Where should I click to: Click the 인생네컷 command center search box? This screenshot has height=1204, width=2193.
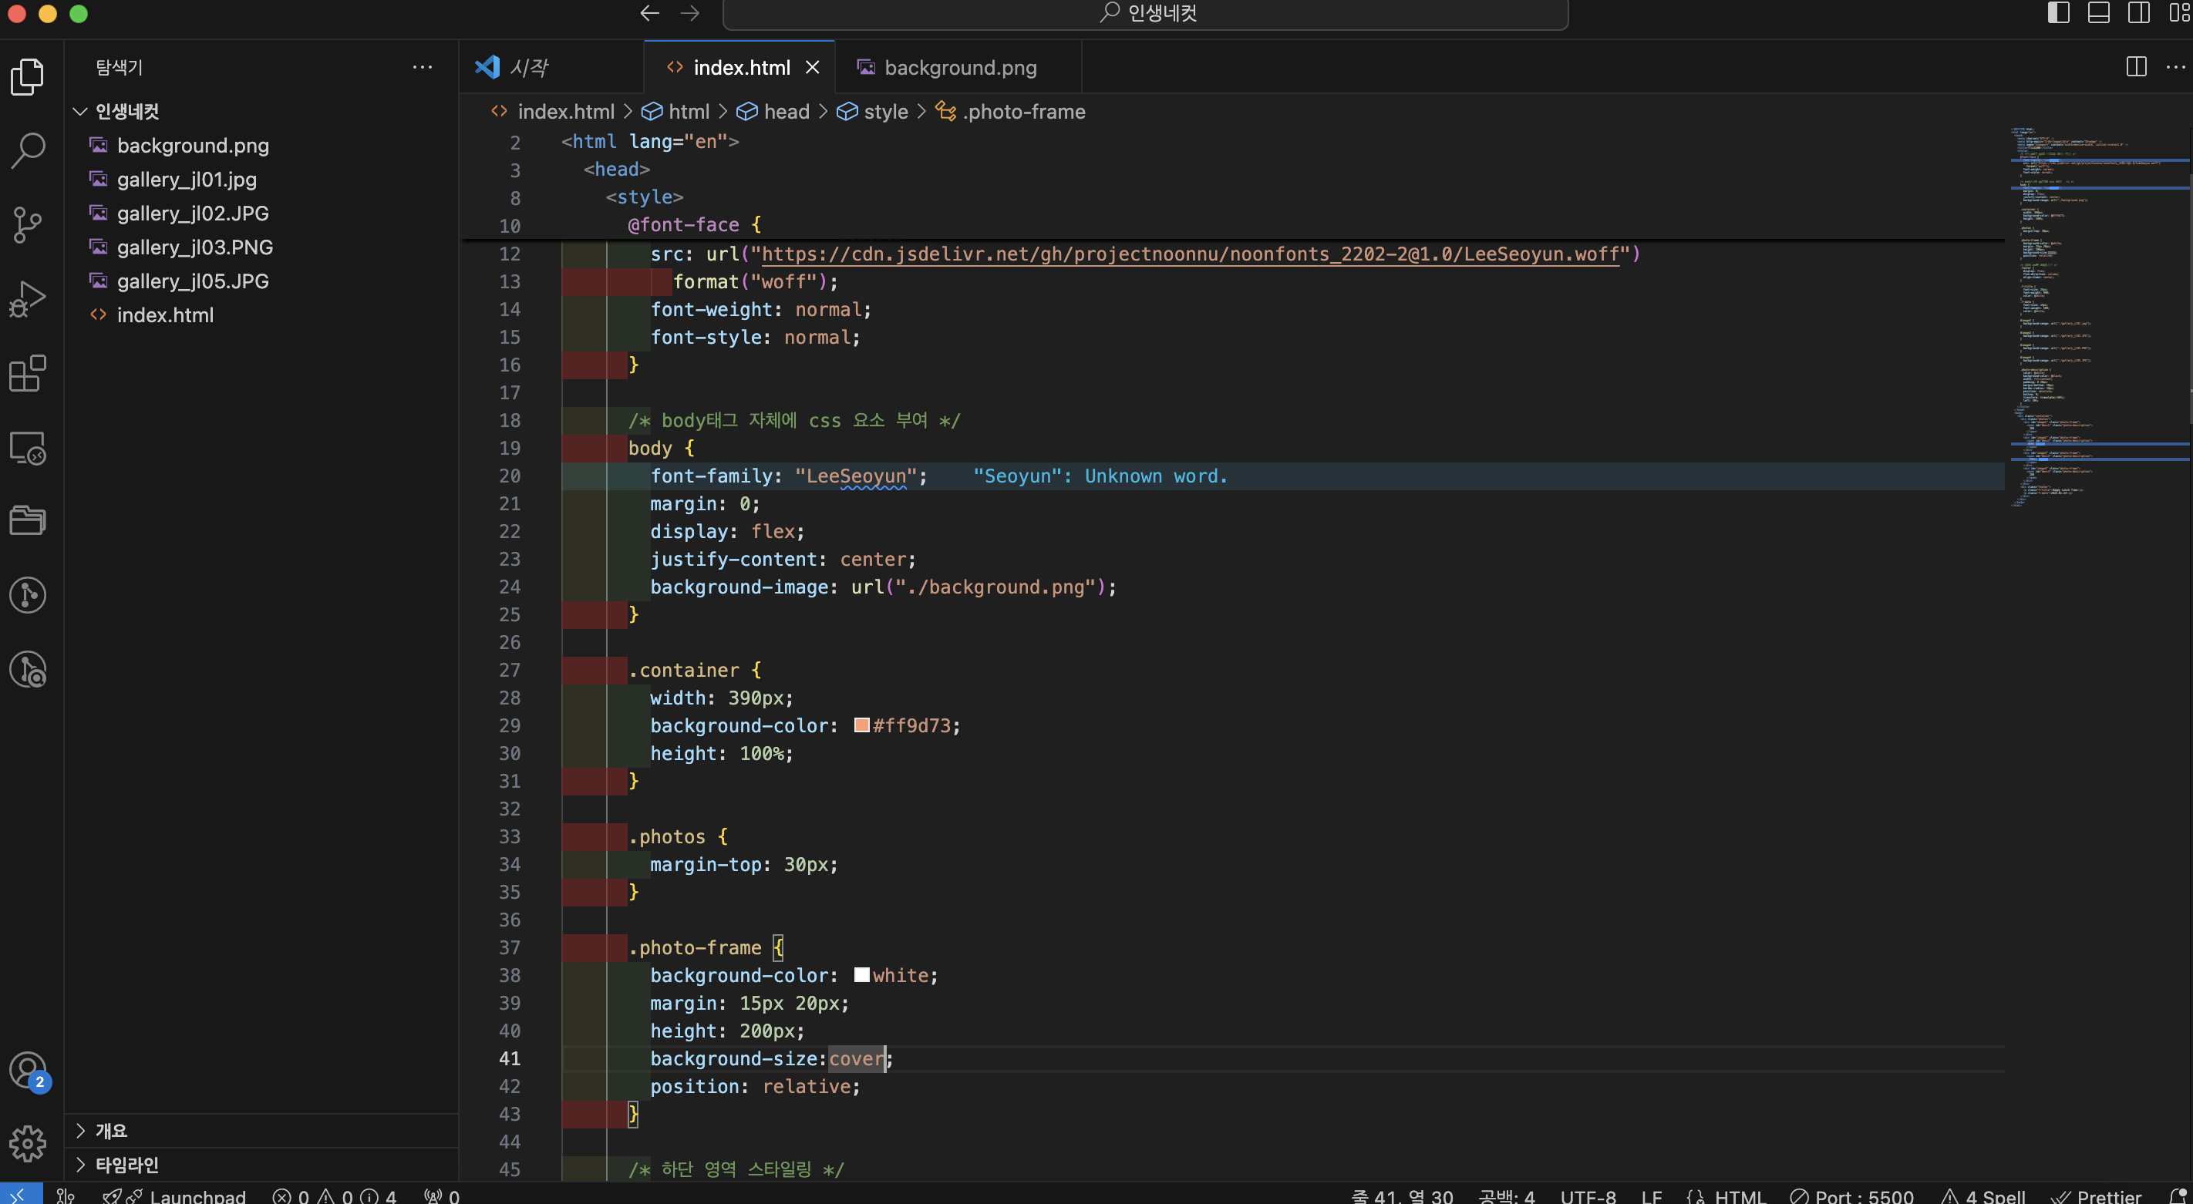pyautogui.click(x=1145, y=13)
